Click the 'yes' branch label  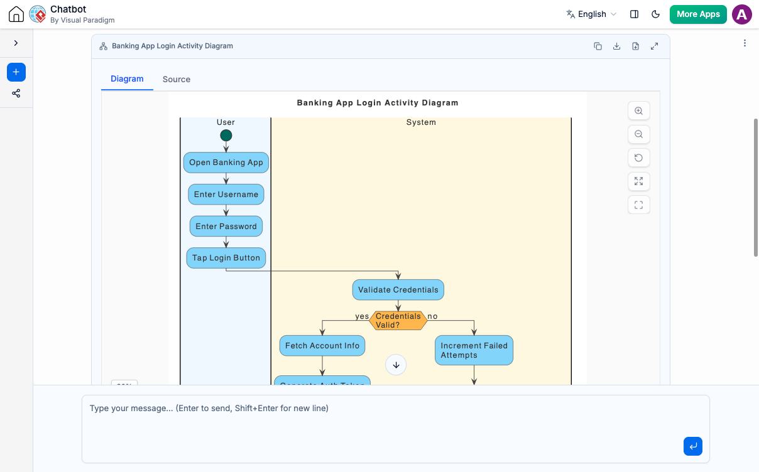(x=362, y=316)
